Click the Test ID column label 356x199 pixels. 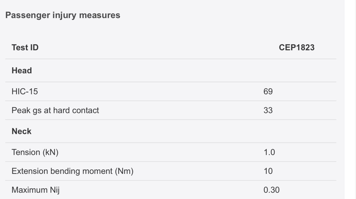[x=25, y=48]
